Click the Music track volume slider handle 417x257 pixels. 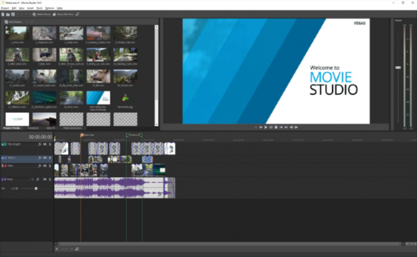[36, 188]
